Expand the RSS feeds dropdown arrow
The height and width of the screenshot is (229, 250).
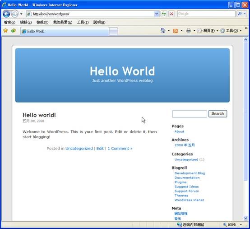[x=181, y=30]
